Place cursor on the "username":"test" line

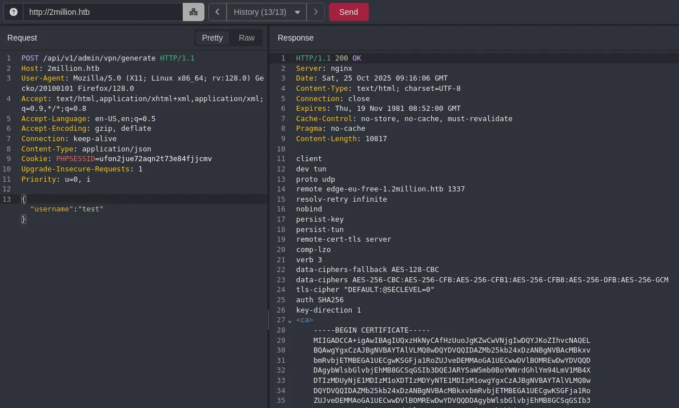click(67, 209)
